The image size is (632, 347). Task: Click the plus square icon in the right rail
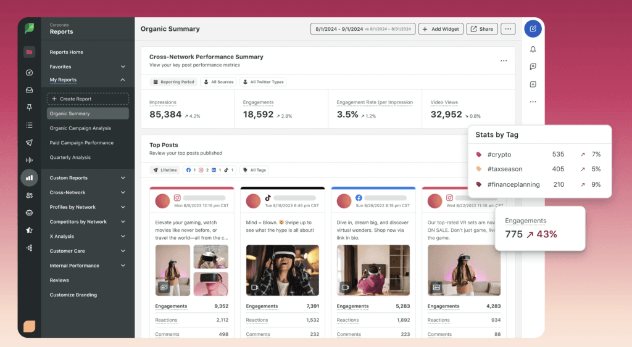pos(533,84)
